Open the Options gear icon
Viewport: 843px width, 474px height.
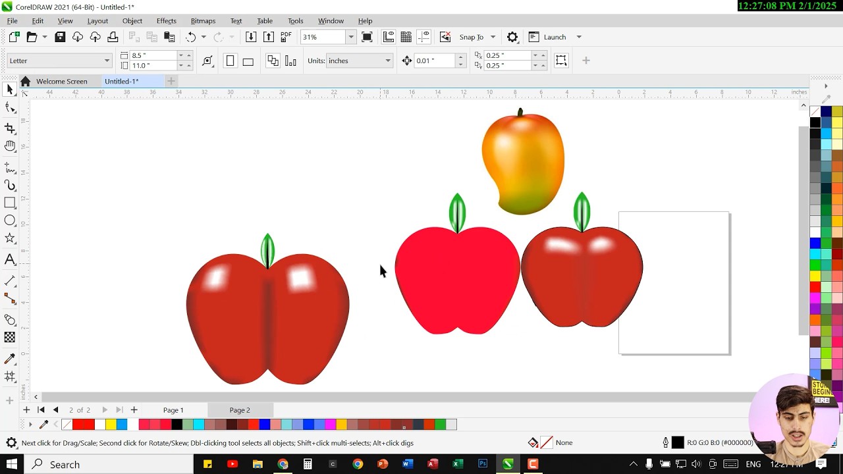click(x=512, y=37)
